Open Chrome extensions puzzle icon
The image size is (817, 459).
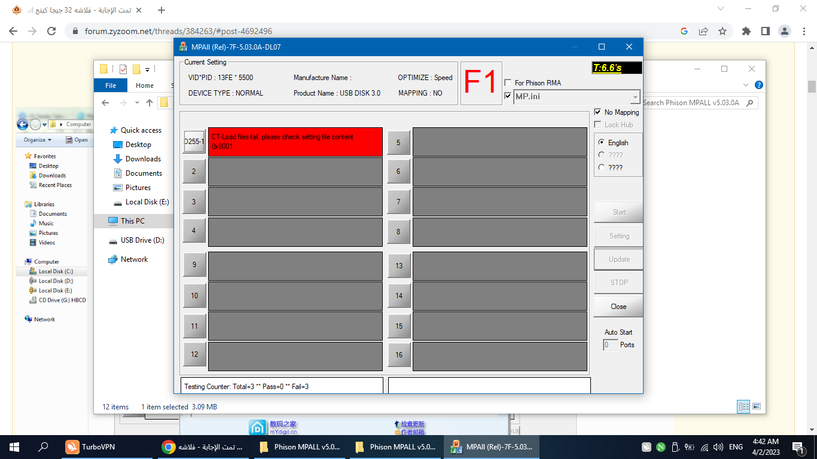pyautogui.click(x=746, y=31)
